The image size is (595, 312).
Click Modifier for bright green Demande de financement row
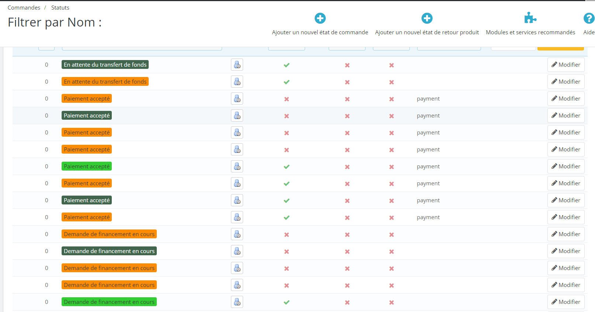pos(565,302)
